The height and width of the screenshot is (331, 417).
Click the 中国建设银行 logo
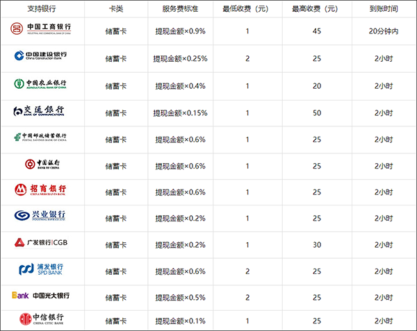(x=42, y=58)
